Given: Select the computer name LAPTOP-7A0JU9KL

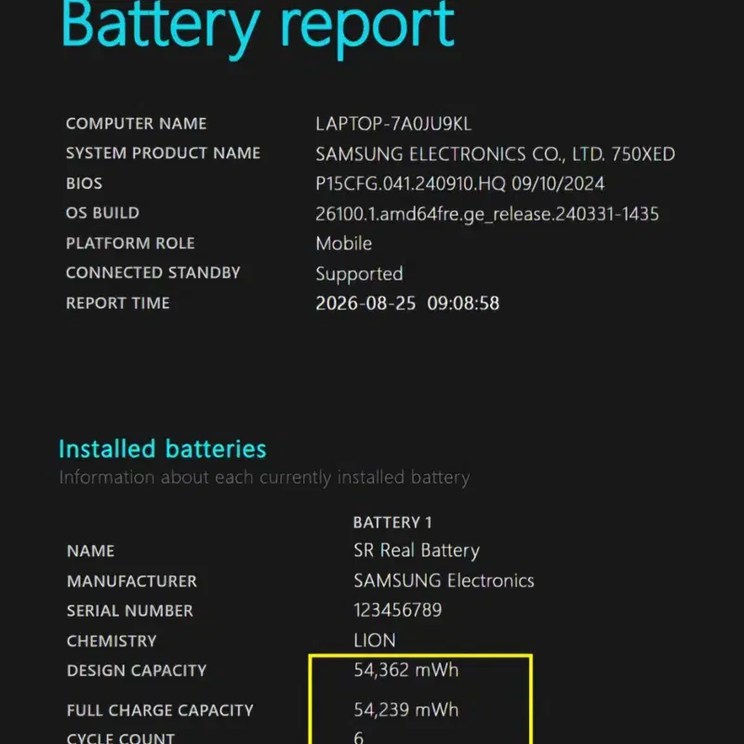Looking at the screenshot, I should coord(393,124).
